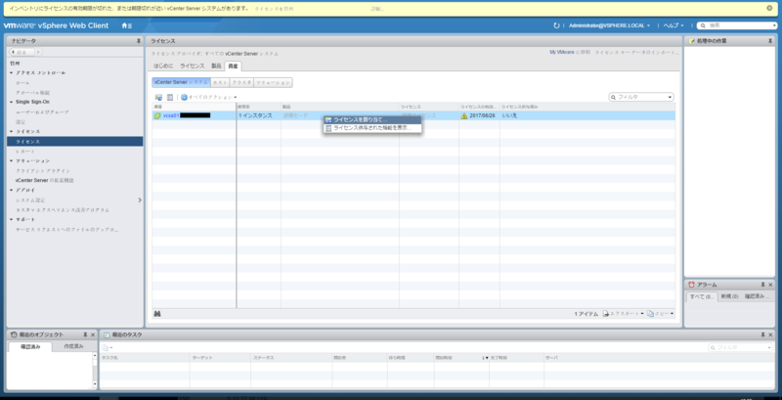The image size is (782, 400).
Task: Collapse the ソリューション tree section
Action: click(x=12, y=161)
